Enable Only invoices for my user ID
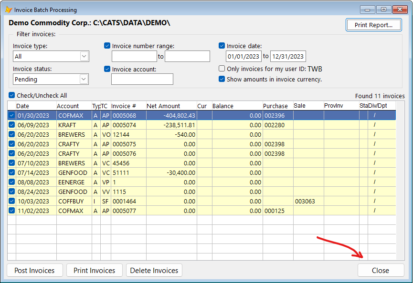413x283 pixels. point(222,69)
